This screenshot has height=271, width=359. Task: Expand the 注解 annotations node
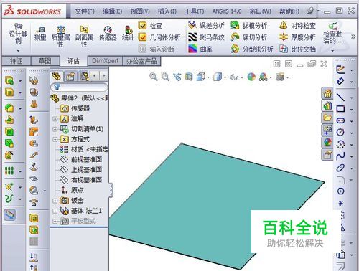click(55, 119)
